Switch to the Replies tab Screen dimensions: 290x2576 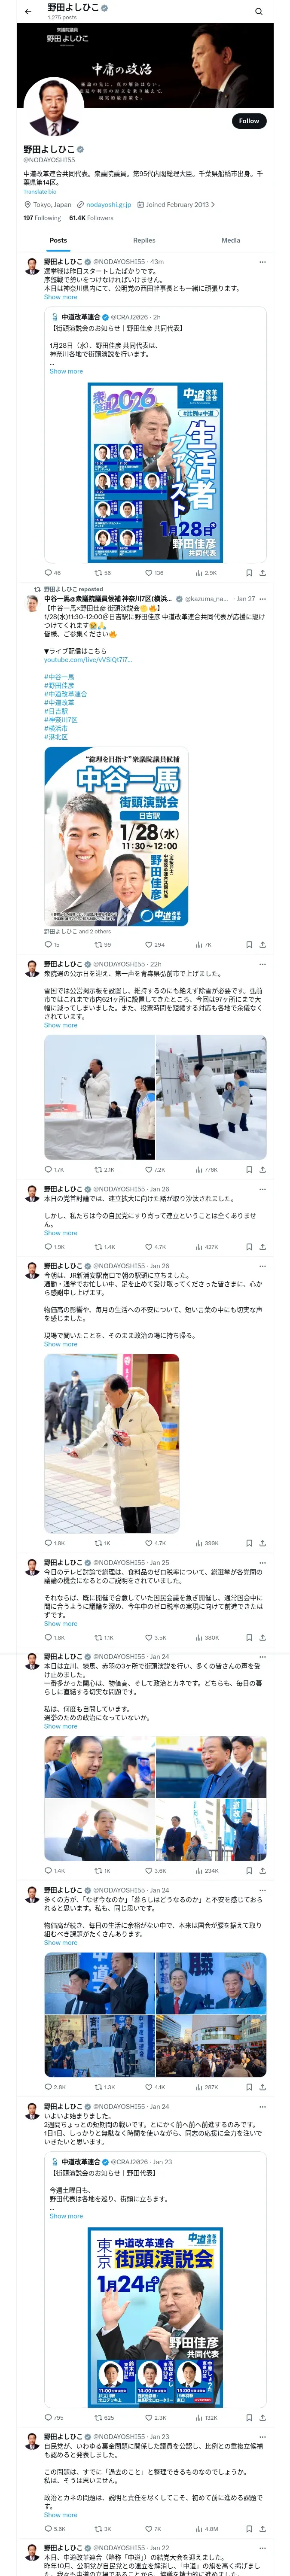tap(144, 240)
